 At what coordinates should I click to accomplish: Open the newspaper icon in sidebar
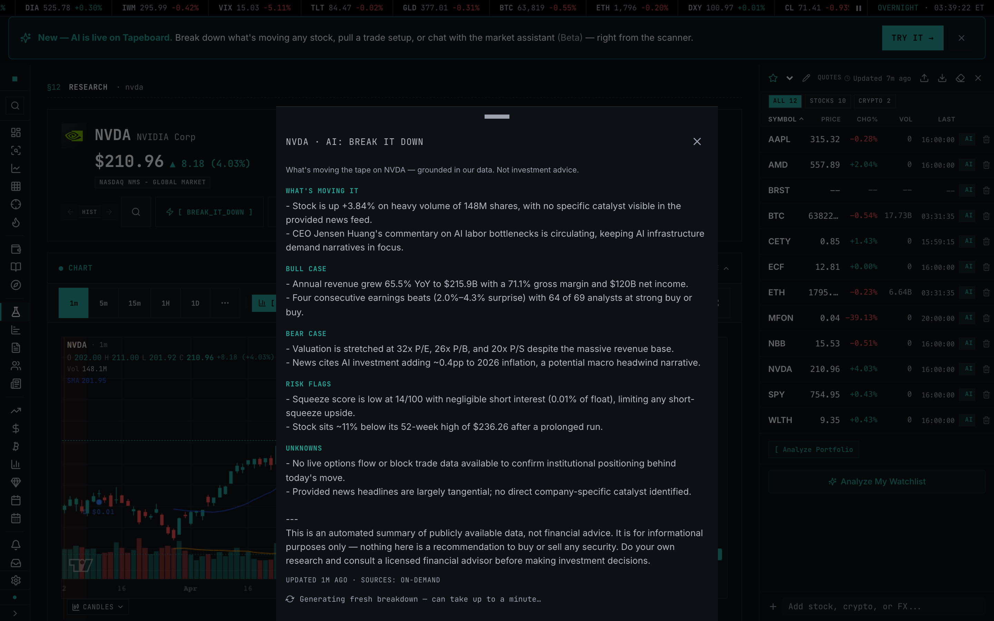pos(16,384)
